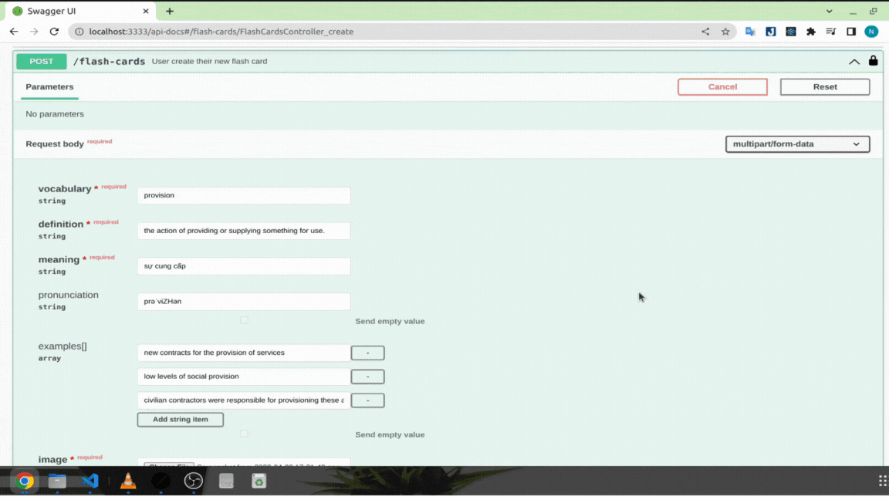This screenshot has width=889, height=500.
Task: Click the share icon in address bar
Action: click(705, 32)
